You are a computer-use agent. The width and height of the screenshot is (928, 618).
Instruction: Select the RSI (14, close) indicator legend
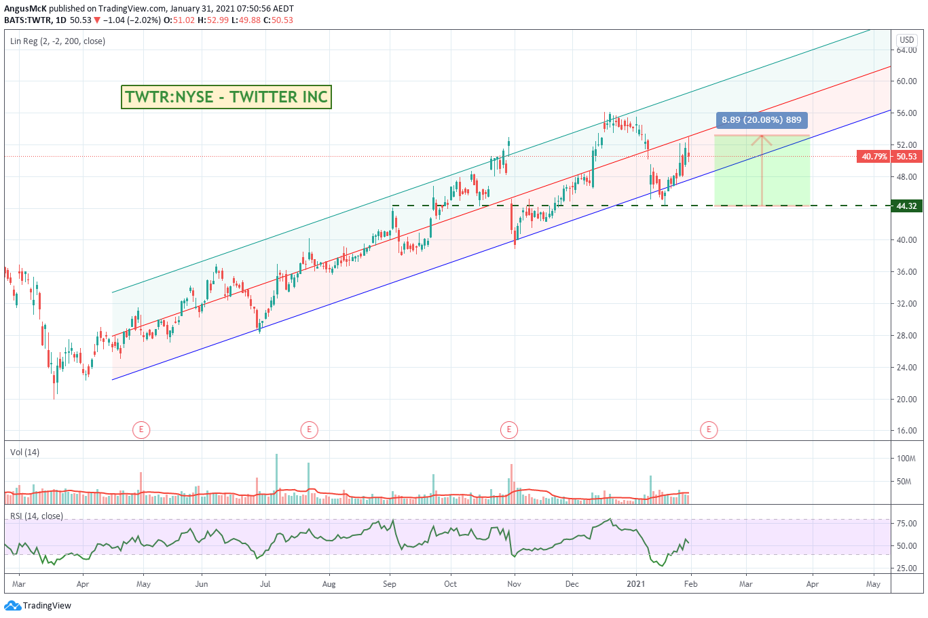tap(37, 516)
